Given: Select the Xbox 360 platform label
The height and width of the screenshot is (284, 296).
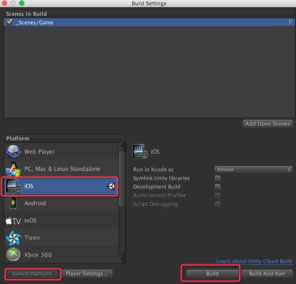Looking at the screenshot, I should 38,255.
